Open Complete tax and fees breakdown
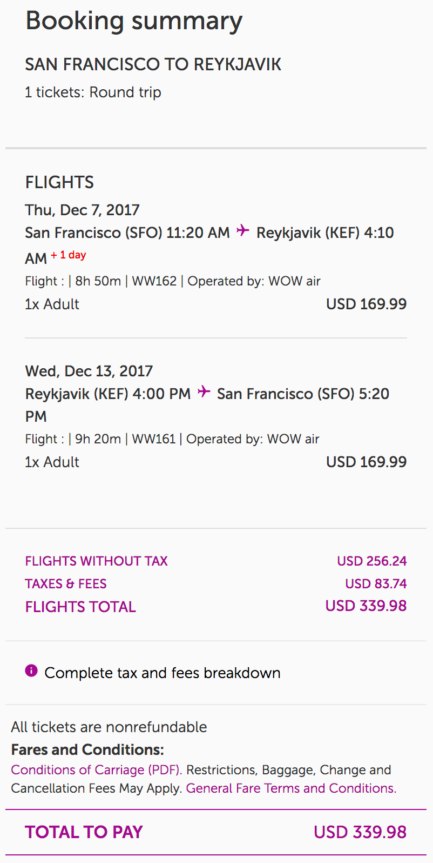 point(162,673)
